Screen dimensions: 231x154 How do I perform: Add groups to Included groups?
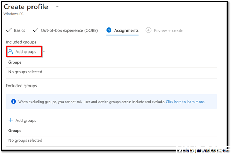pyautogui.click(x=26, y=52)
